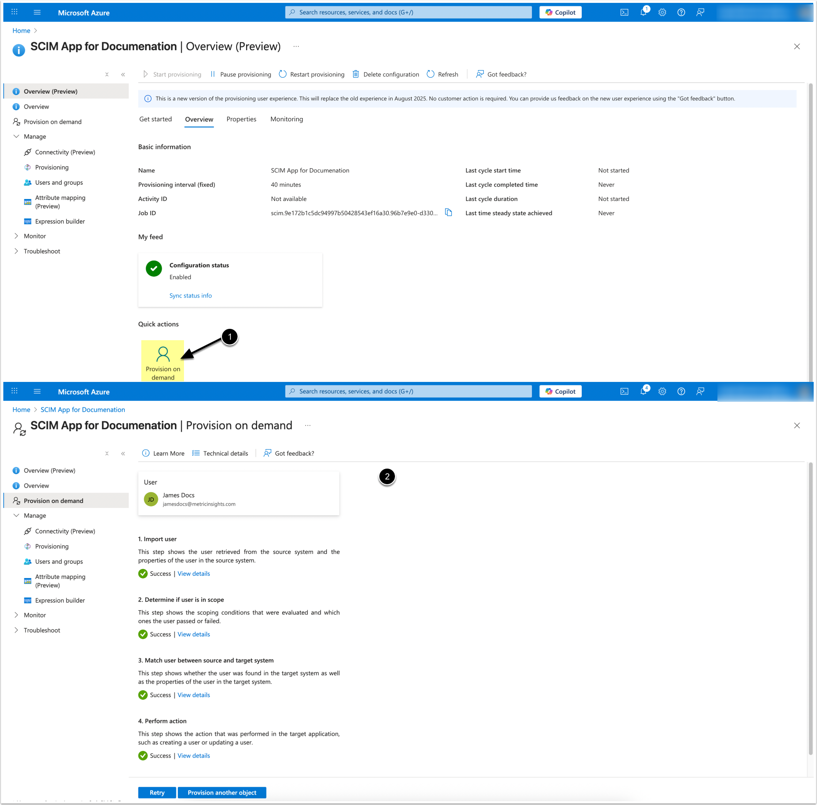Screen dimensions: 817x805
Task: Open Technical details in the toolbar
Action: coord(220,453)
